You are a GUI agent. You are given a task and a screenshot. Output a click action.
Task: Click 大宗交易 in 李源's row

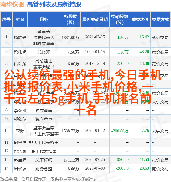(x=160, y=131)
